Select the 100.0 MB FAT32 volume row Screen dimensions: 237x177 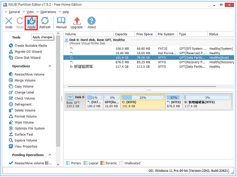[149, 49]
